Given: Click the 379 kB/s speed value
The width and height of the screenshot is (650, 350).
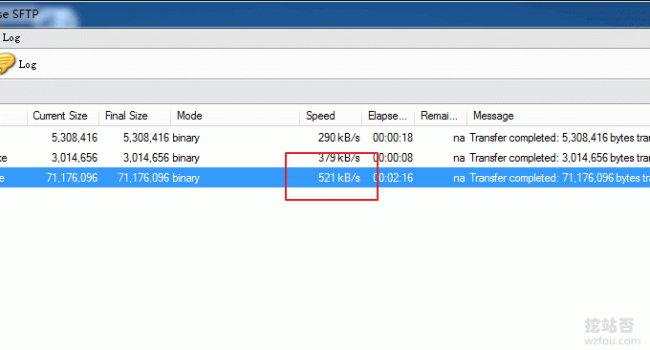Looking at the screenshot, I should [339, 158].
